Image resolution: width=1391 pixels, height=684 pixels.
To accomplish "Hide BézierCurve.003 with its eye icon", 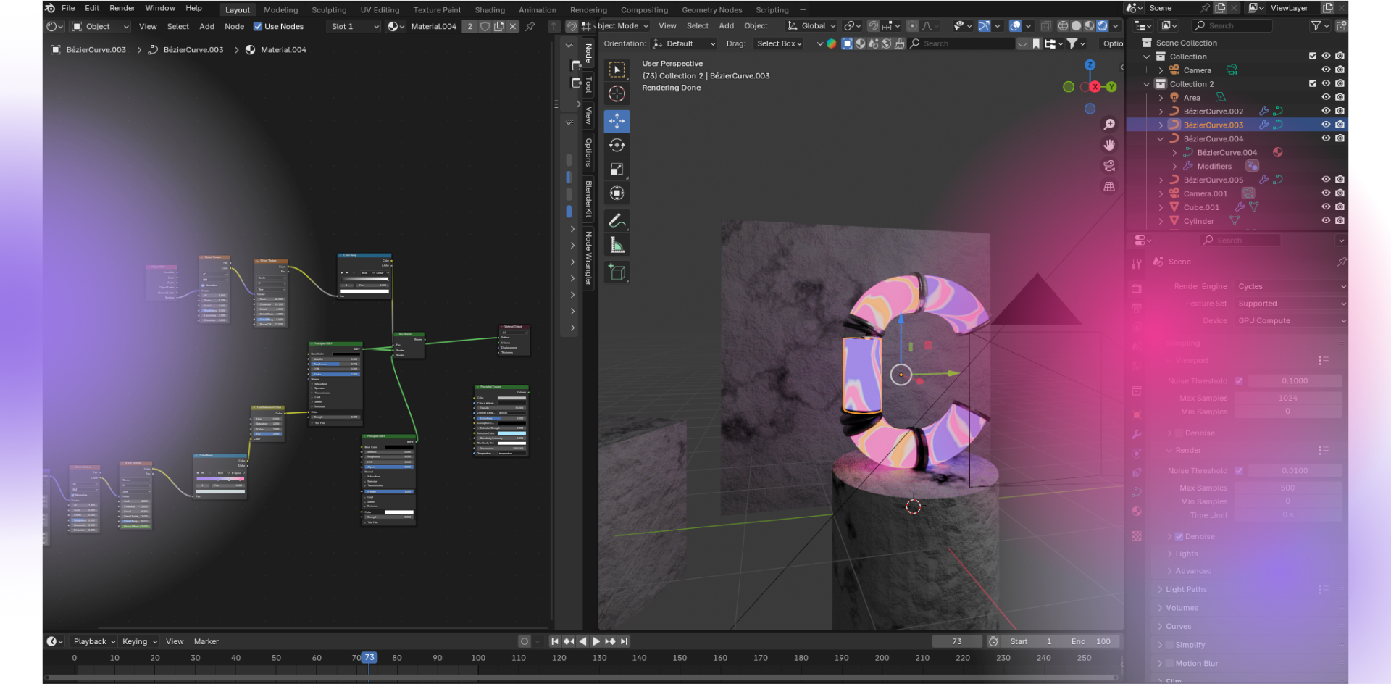I will (x=1326, y=125).
